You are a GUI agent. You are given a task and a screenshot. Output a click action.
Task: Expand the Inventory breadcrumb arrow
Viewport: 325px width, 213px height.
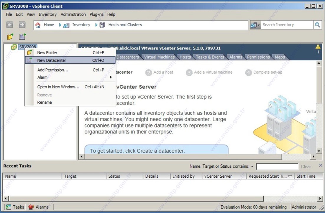coord(60,25)
